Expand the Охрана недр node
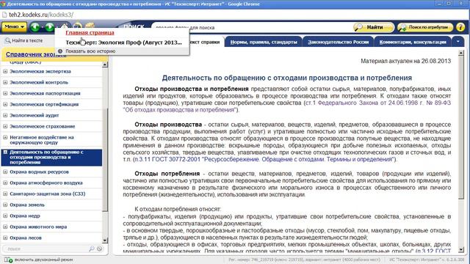 point(5,216)
